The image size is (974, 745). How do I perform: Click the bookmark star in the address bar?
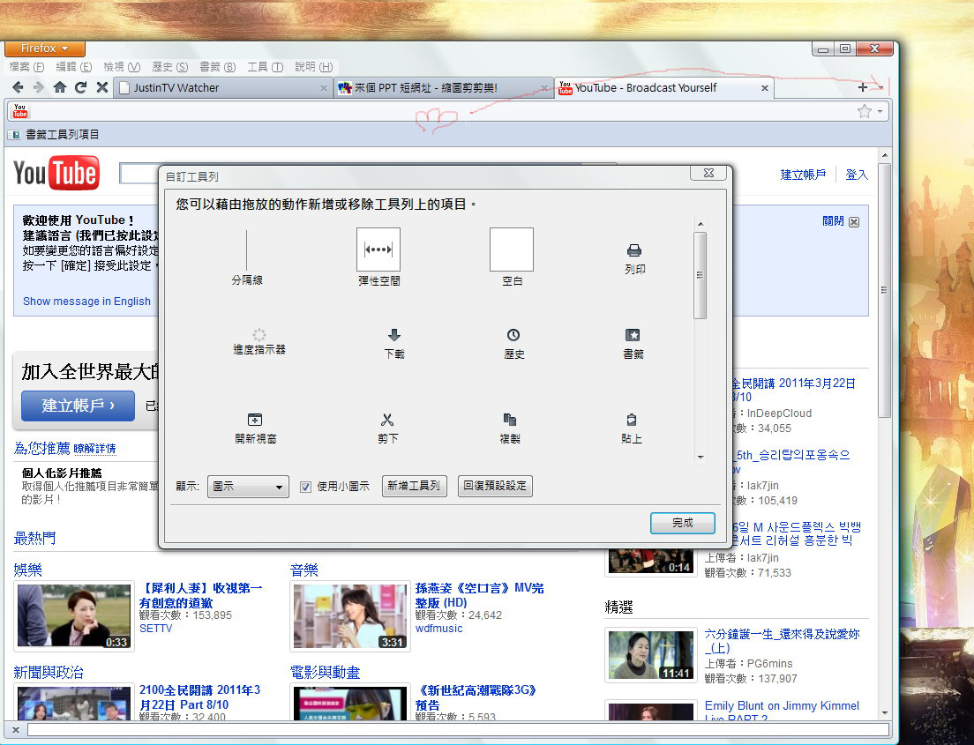point(864,111)
